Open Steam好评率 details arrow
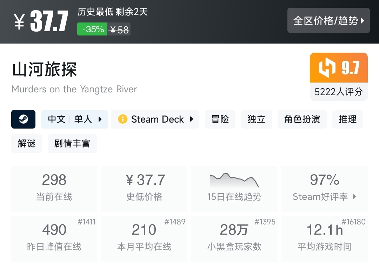Image resolution: width=379 pixels, height=268 pixels. coord(354,197)
